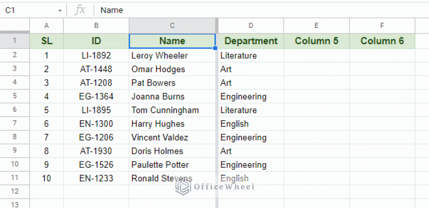Click the select-all corner box

15,26
